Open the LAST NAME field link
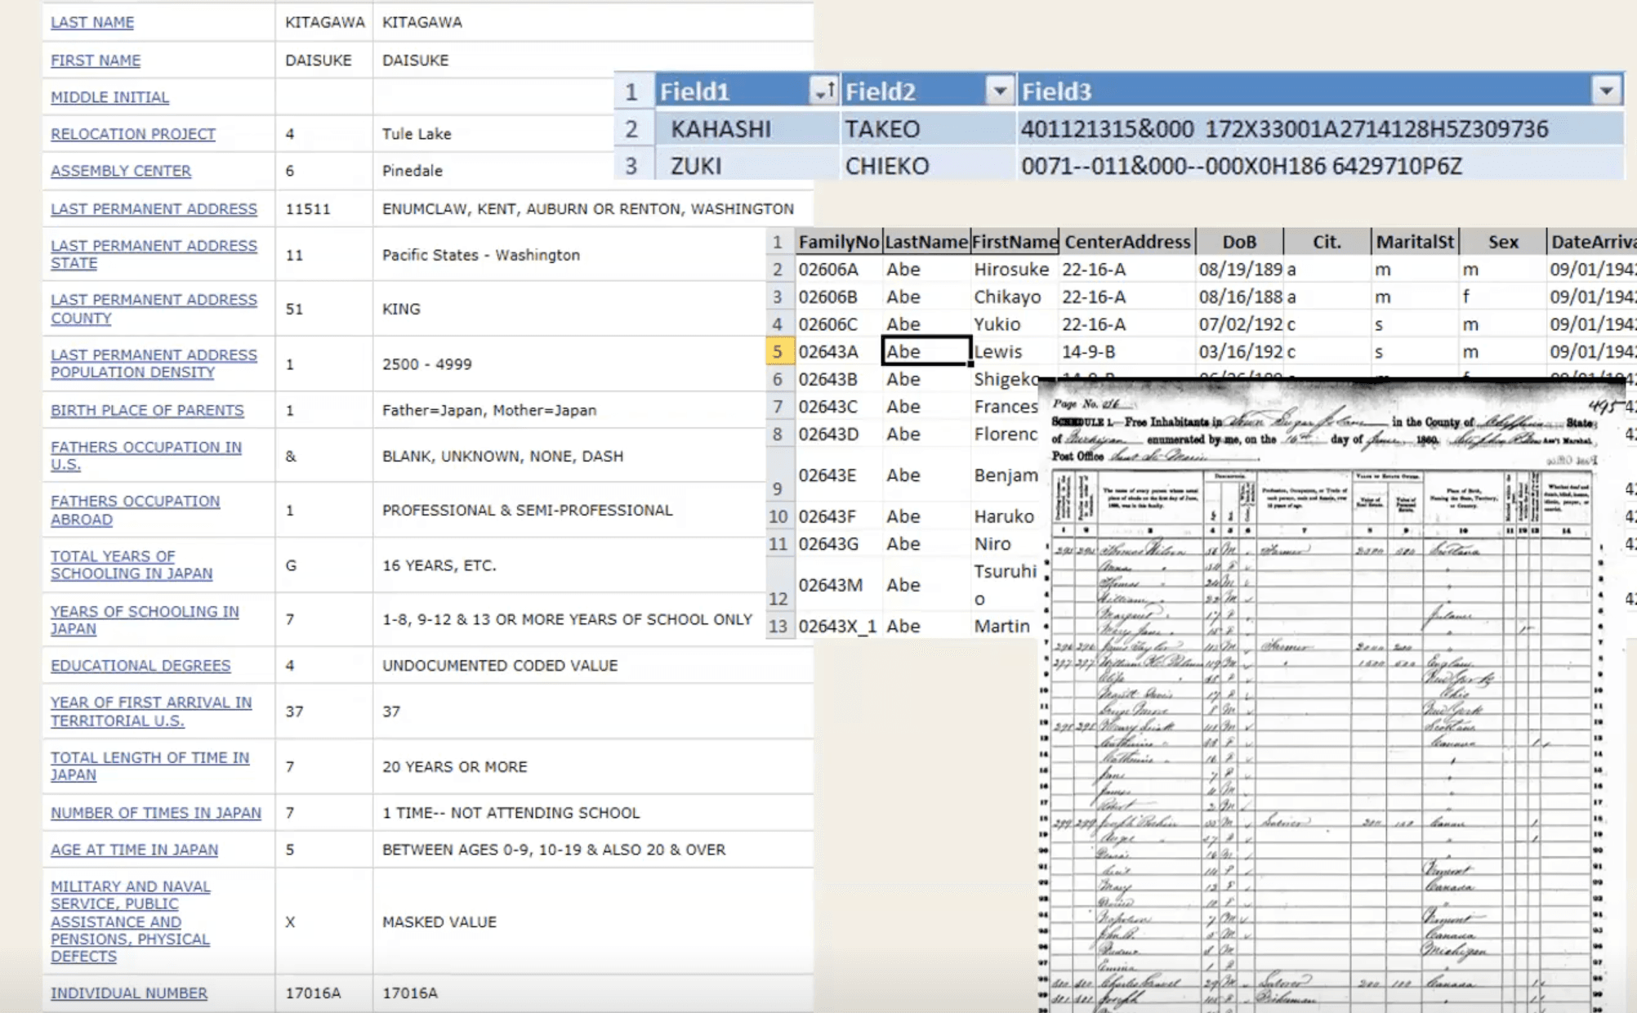Image resolution: width=1637 pixels, height=1013 pixels. tap(92, 22)
